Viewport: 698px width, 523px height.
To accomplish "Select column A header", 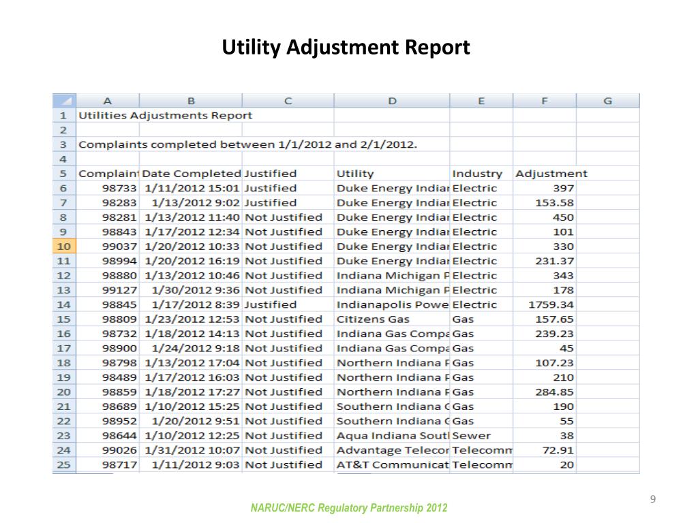I will pyautogui.click(x=108, y=101).
